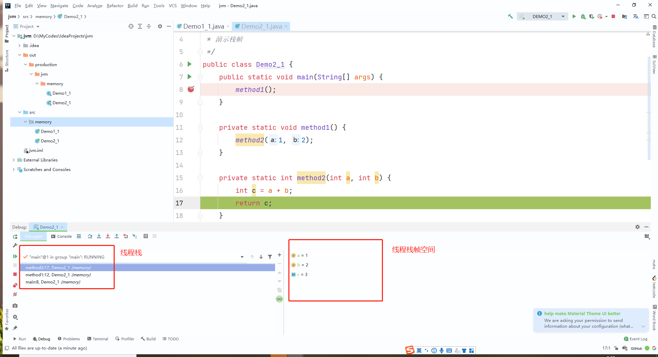Open the Problems tool window
The height and width of the screenshot is (357, 658).
[69, 339]
